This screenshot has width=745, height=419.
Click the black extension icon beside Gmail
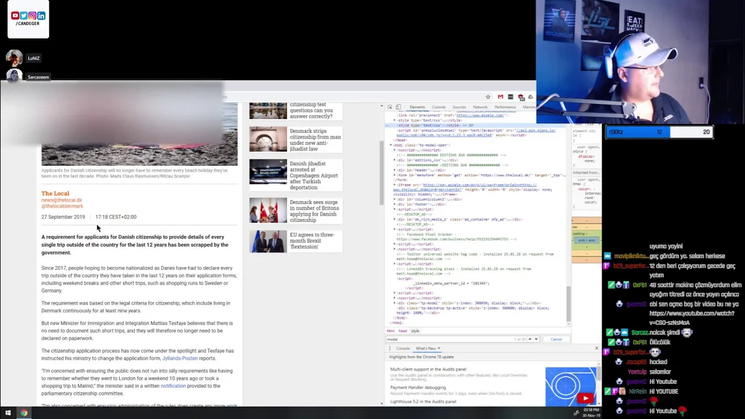click(510, 97)
